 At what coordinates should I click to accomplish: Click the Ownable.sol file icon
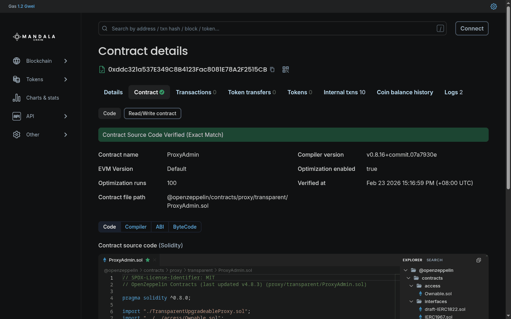421,293
